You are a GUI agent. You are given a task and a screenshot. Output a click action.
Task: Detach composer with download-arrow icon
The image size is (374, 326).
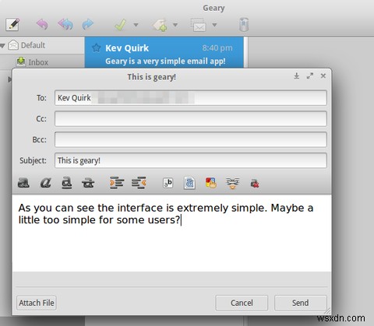[x=296, y=76]
